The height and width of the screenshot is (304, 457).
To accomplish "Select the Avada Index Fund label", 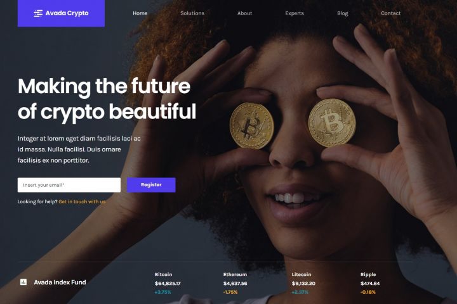I will tap(60, 282).
